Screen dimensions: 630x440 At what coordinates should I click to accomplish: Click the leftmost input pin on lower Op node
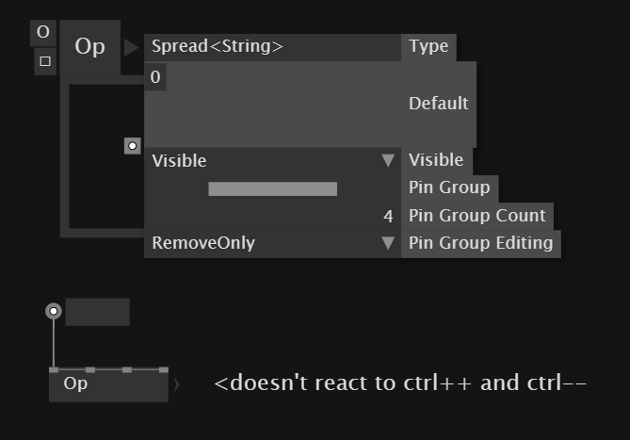[54, 370]
